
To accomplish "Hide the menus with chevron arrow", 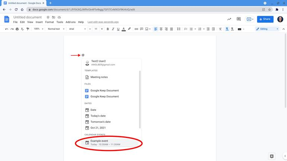I will coord(284,29).
